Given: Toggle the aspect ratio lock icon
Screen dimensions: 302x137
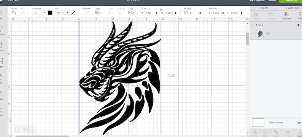Looking at the screenshot, I should click(161, 9).
